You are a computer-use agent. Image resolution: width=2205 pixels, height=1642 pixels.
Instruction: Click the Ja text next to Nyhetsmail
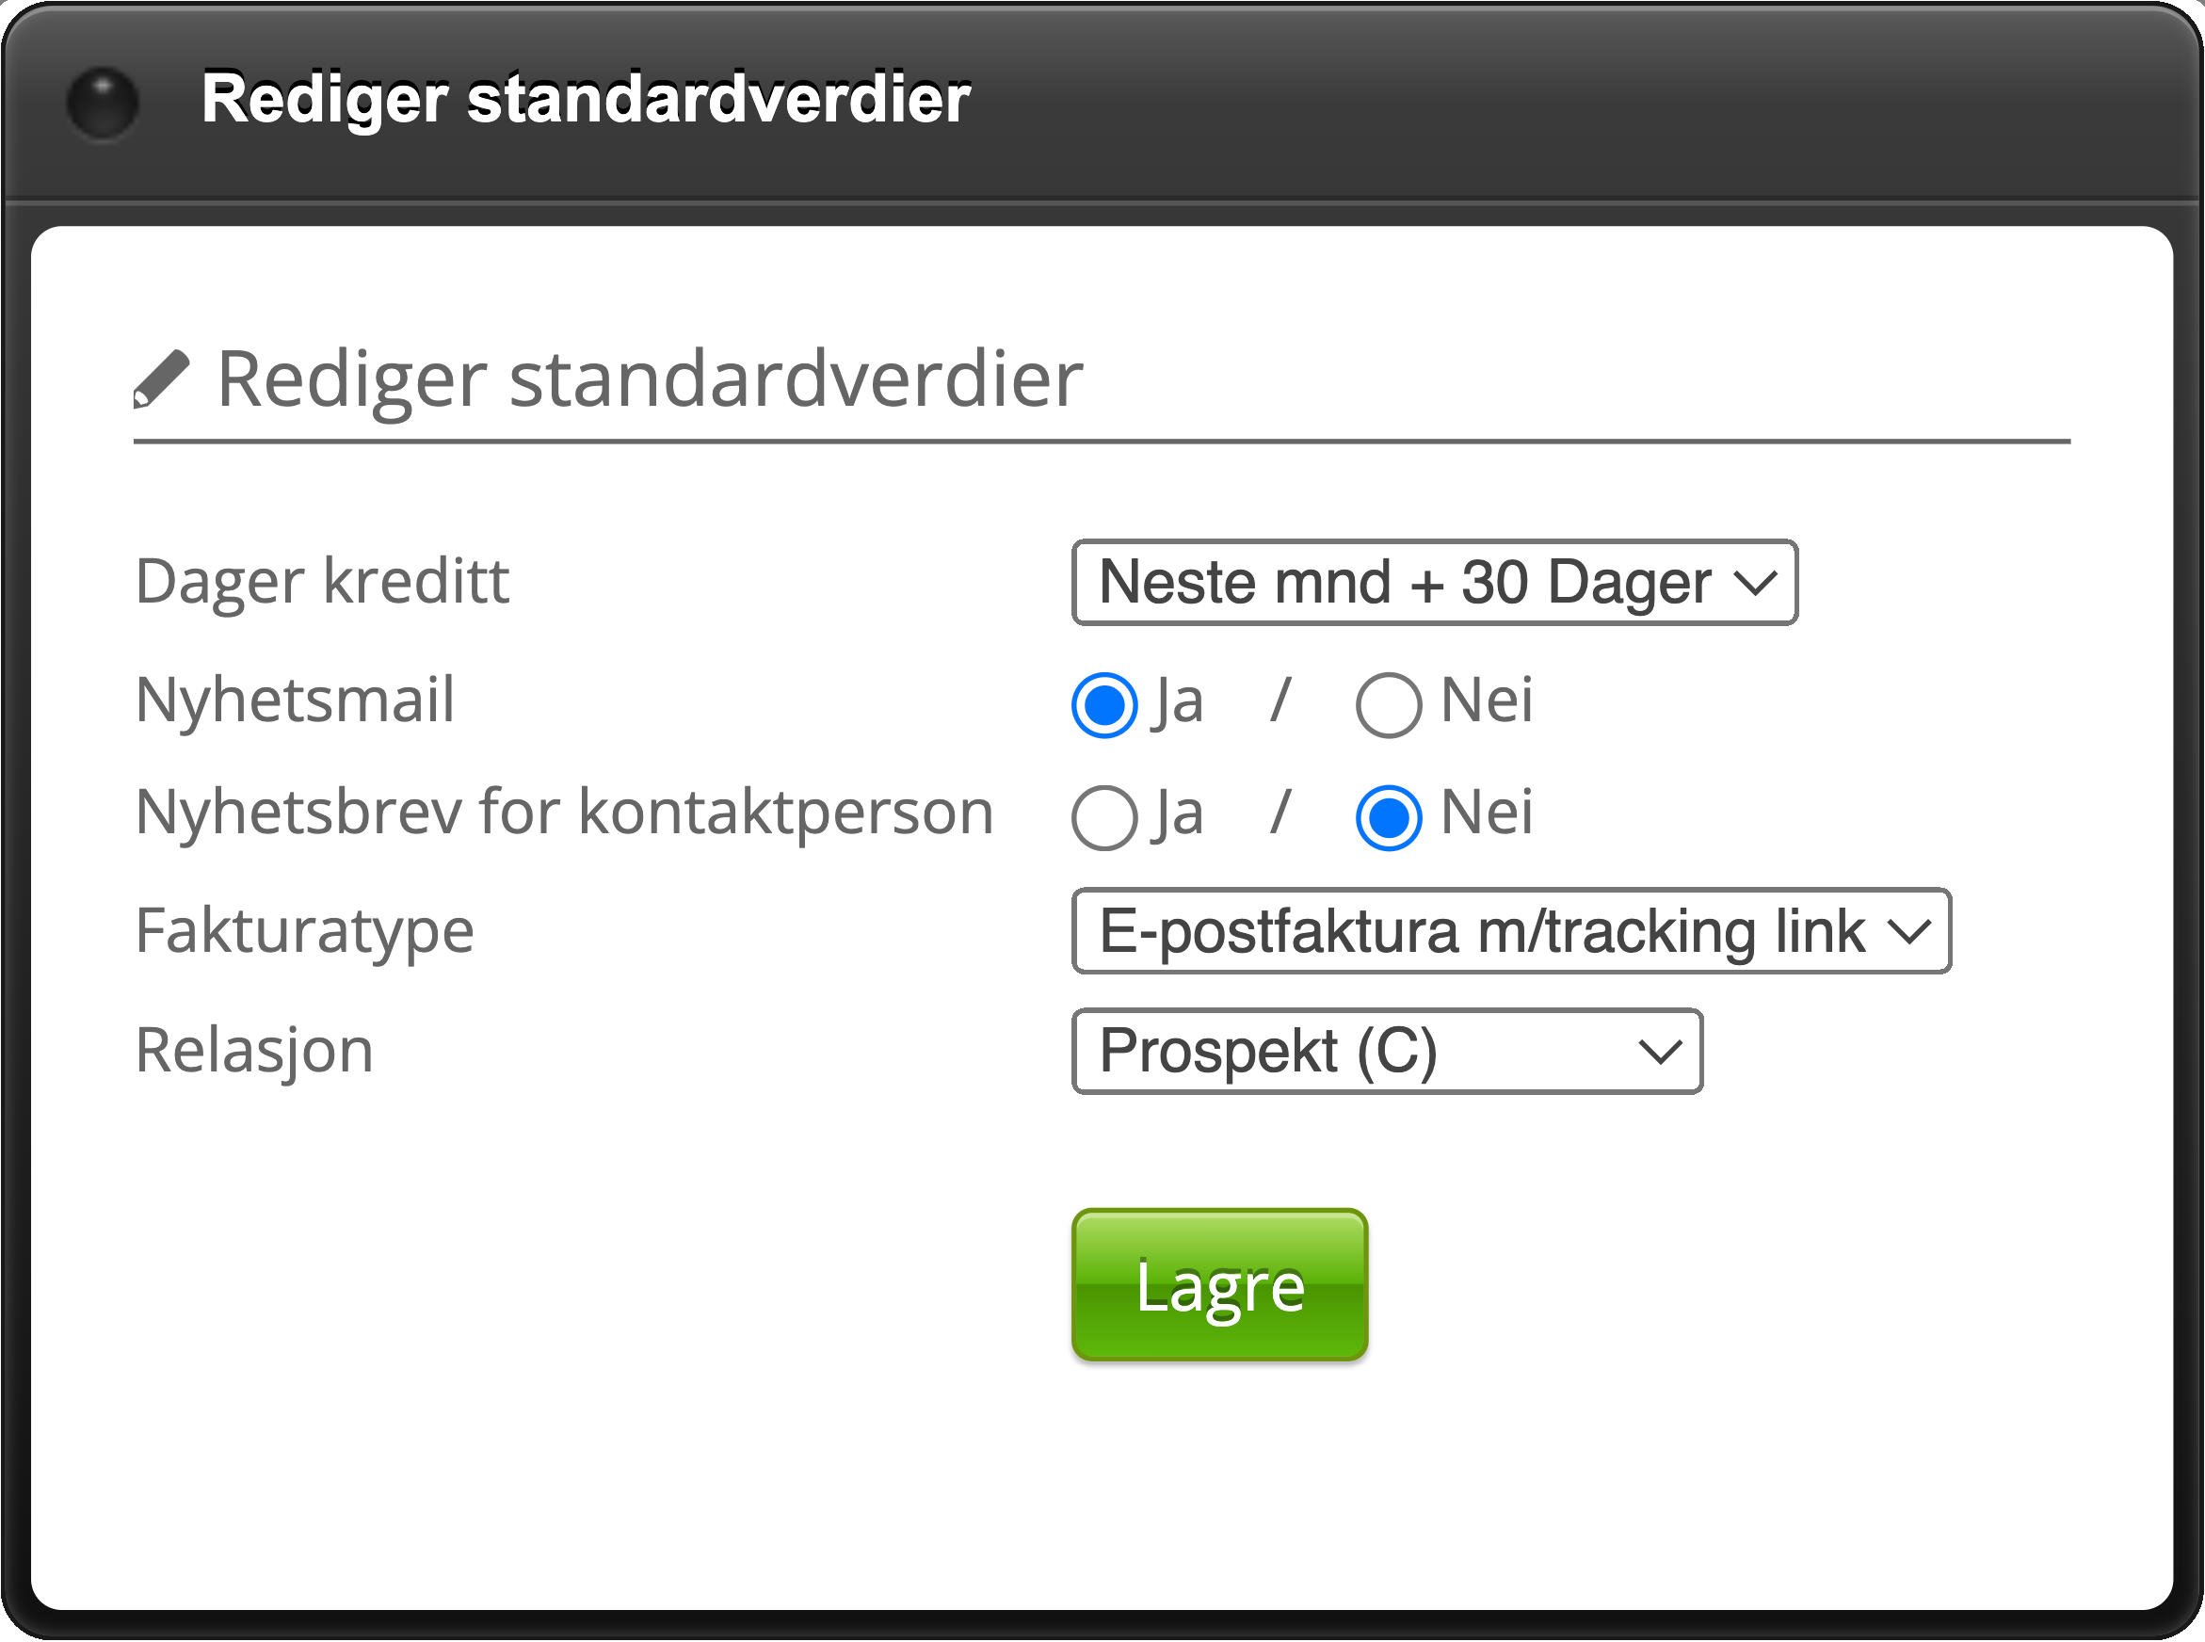coord(1180,701)
